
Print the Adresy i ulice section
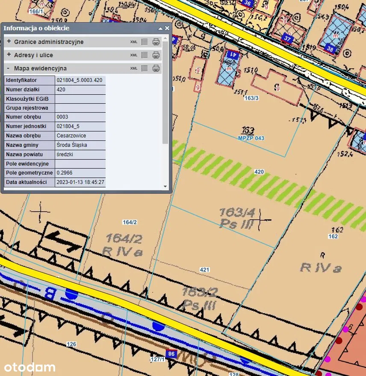156,55
